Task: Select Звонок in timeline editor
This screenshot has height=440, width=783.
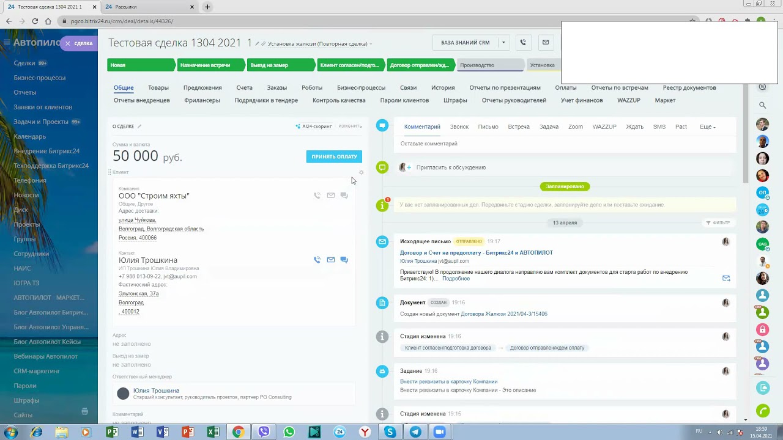Action: tap(459, 127)
